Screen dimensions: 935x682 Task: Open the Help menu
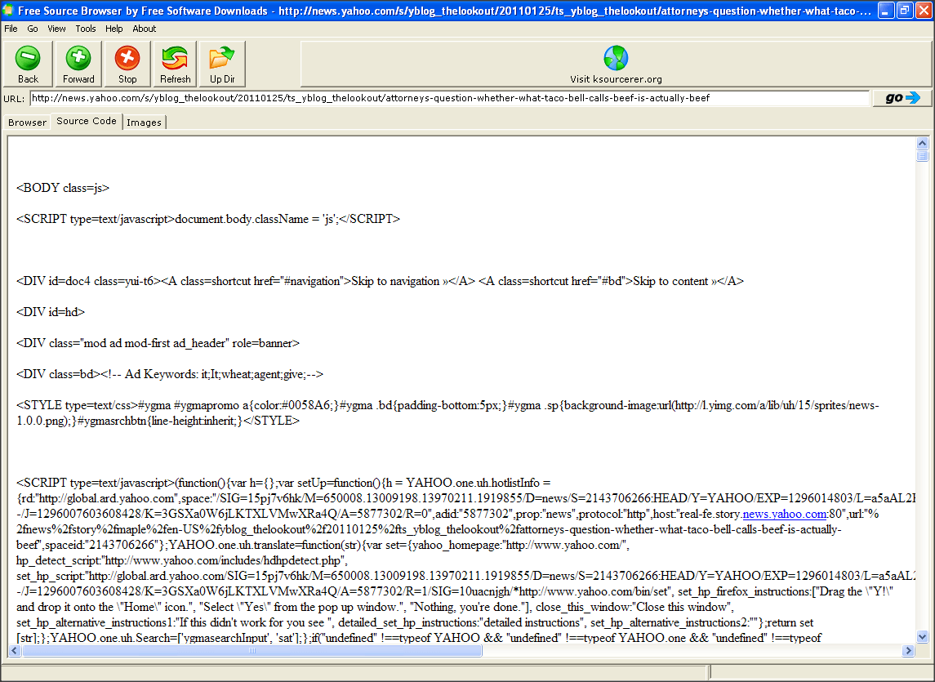click(x=114, y=28)
